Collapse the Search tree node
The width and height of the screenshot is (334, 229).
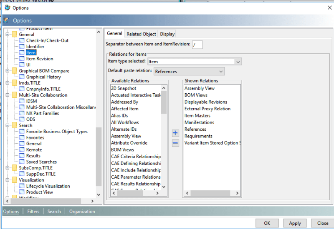(x=8, y=125)
